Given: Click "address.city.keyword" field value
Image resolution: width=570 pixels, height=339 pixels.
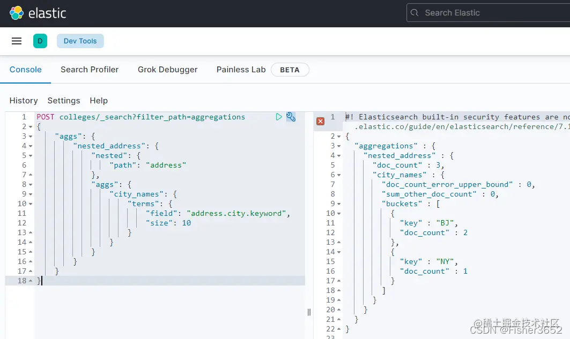Looking at the screenshot, I should pyautogui.click(x=236, y=214).
